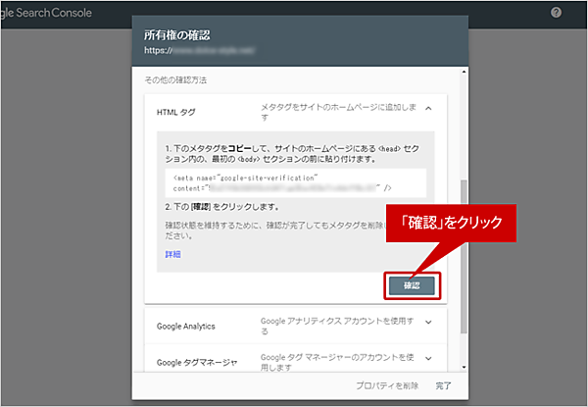Click the dialog vertical scrollbar thumb
This screenshot has height=407, width=588.
pyautogui.click(x=464, y=257)
